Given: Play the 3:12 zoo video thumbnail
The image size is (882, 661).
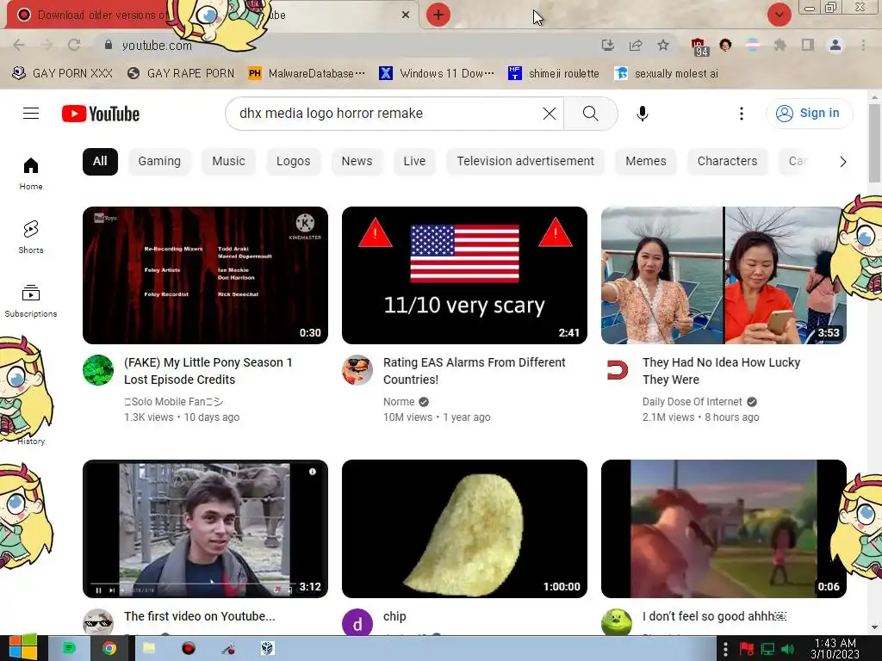Looking at the screenshot, I should (205, 529).
